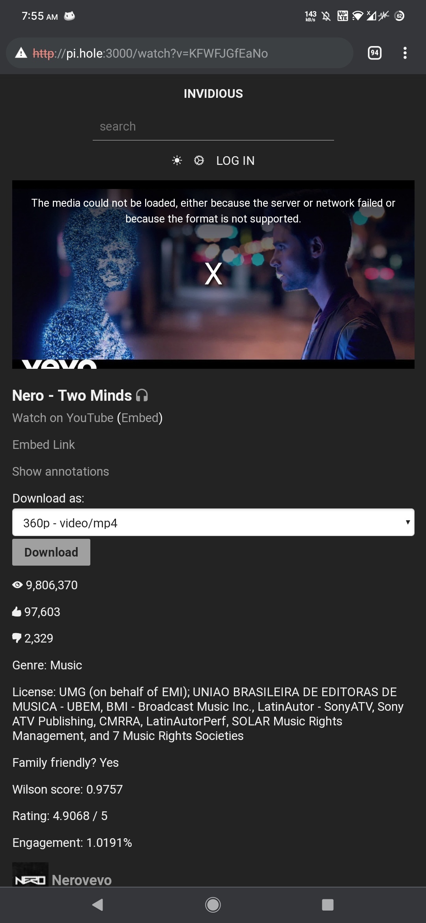Viewport: 426px width, 923px height.
Task: Click the Download button
Action: [51, 552]
